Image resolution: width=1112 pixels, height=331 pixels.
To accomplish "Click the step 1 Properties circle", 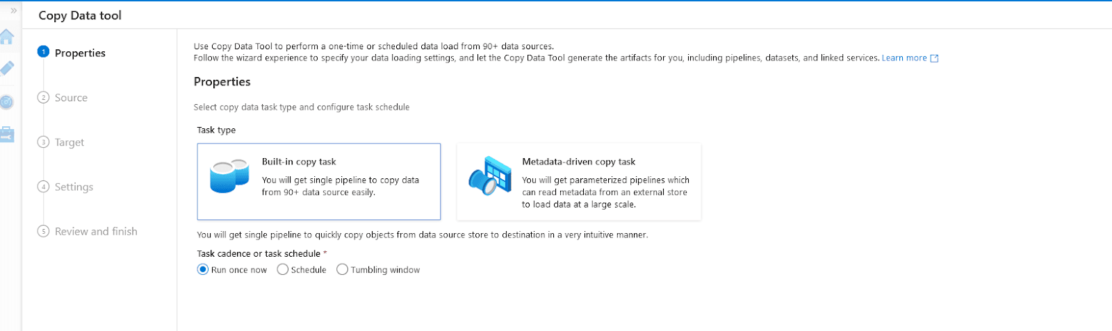I will (43, 52).
